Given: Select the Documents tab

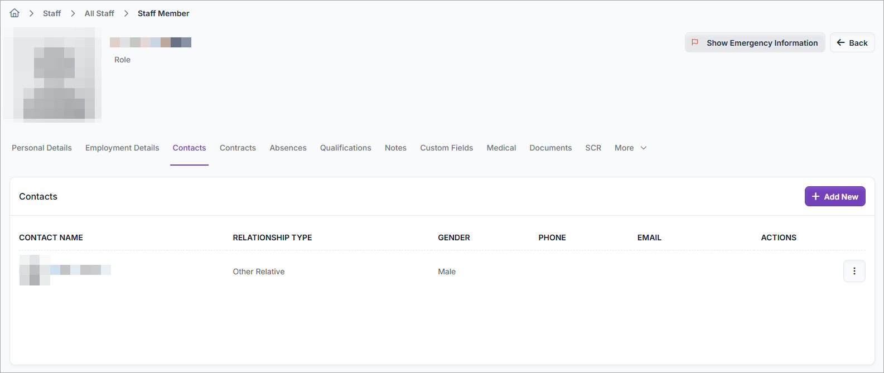Looking at the screenshot, I should 550,148.
